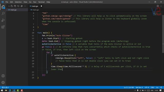Click the New File icon in Explorer

click(x=12, y=6)
